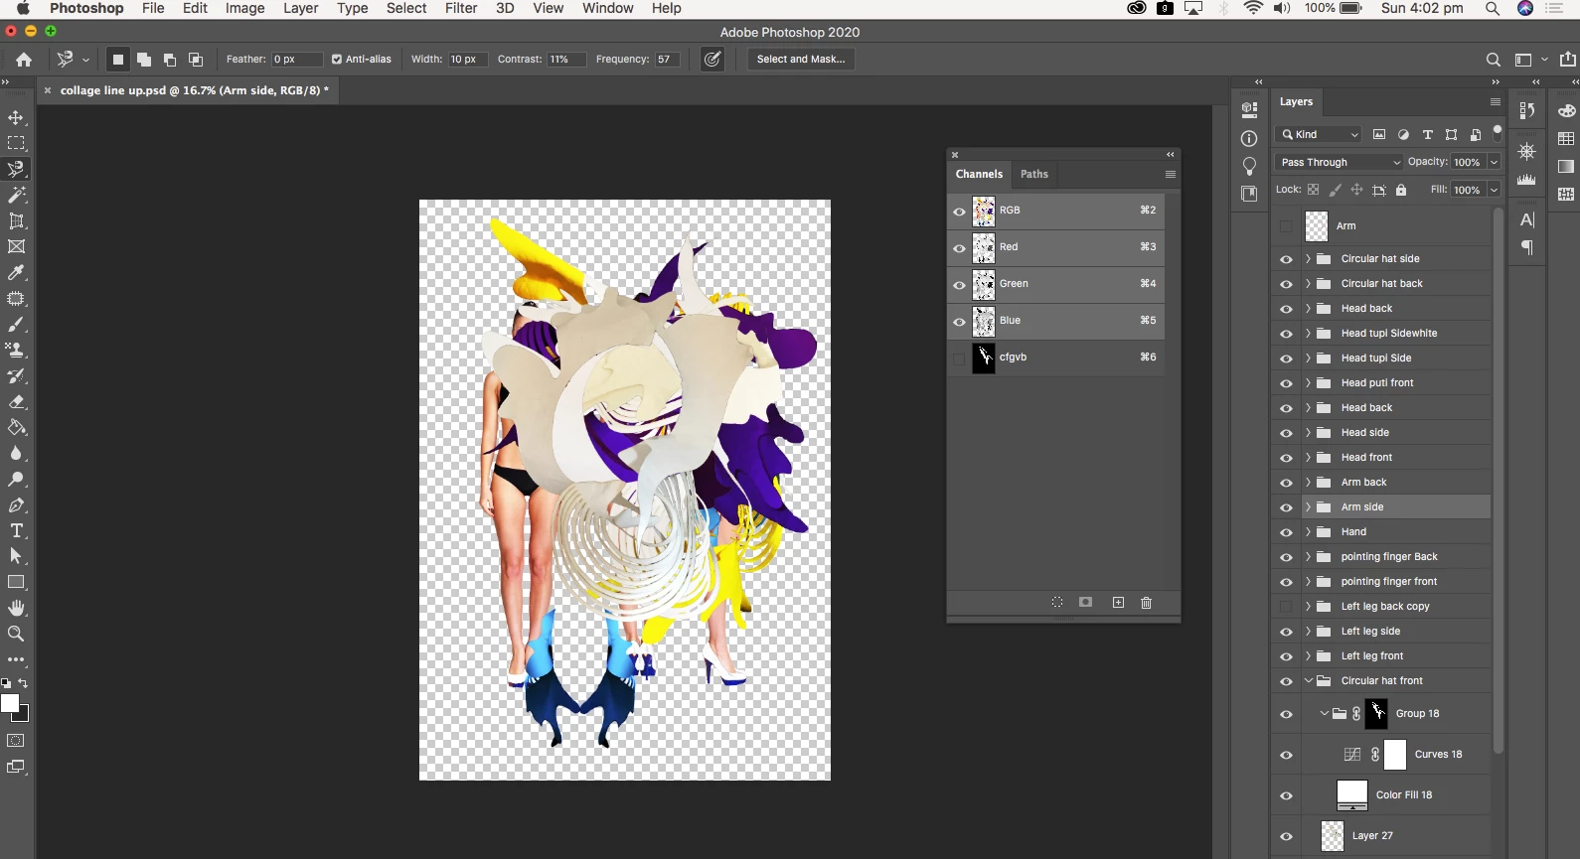Click New selection mode button
Image resolution: width=1580 pixels, height=859 pixels.
point(117,60)
